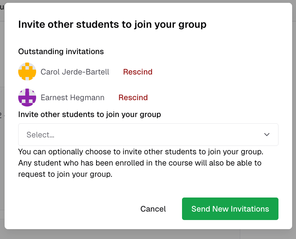Open the student selection dropdown chevron
The image size is (296, 239).
pos(267,135)
